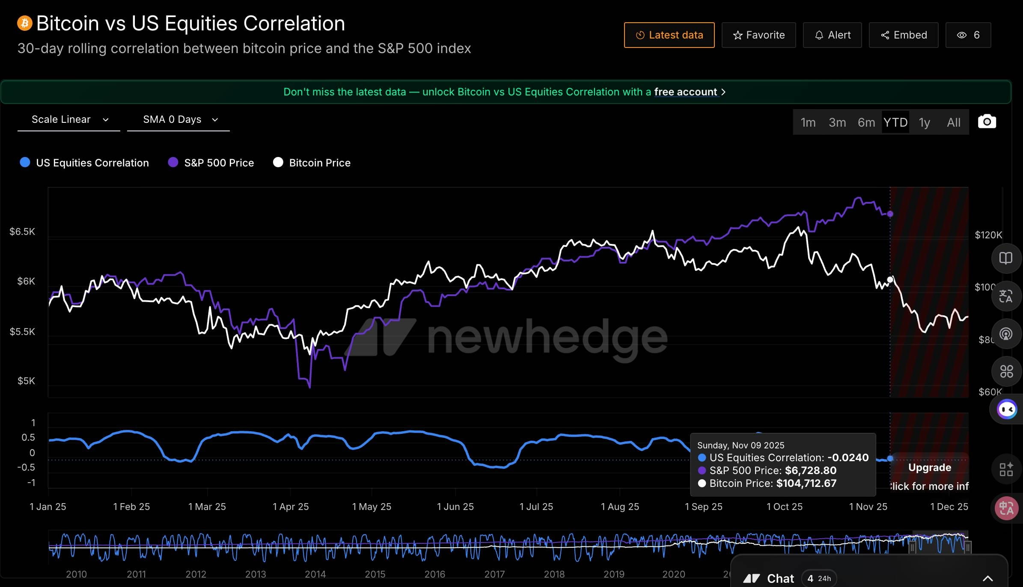Open the SMA 0 Days dropdown
This screenshot has height=587, width=1023.
pos(179,120)
